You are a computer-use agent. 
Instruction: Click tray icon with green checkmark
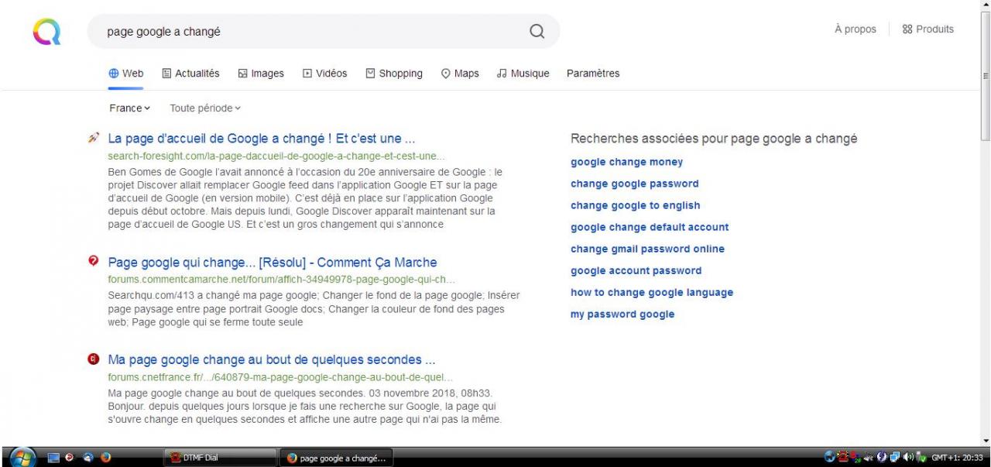[x=921, y=457]
